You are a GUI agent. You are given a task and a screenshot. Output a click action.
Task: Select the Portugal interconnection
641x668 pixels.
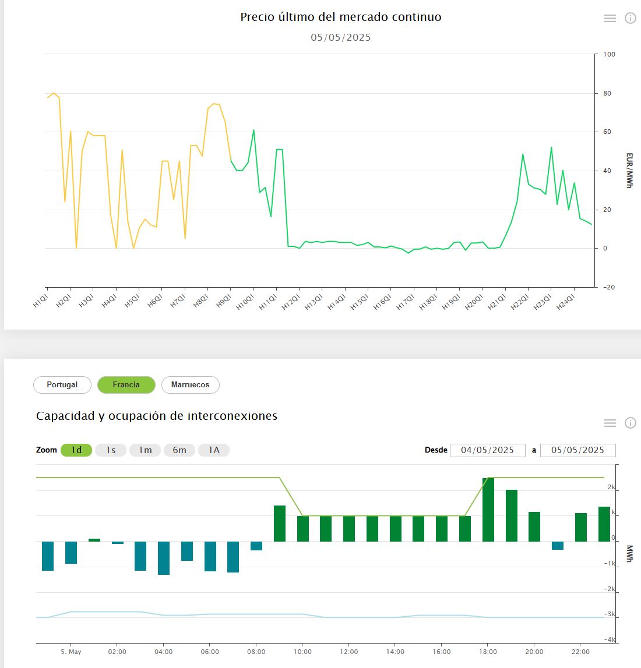(x=62, y=385)
